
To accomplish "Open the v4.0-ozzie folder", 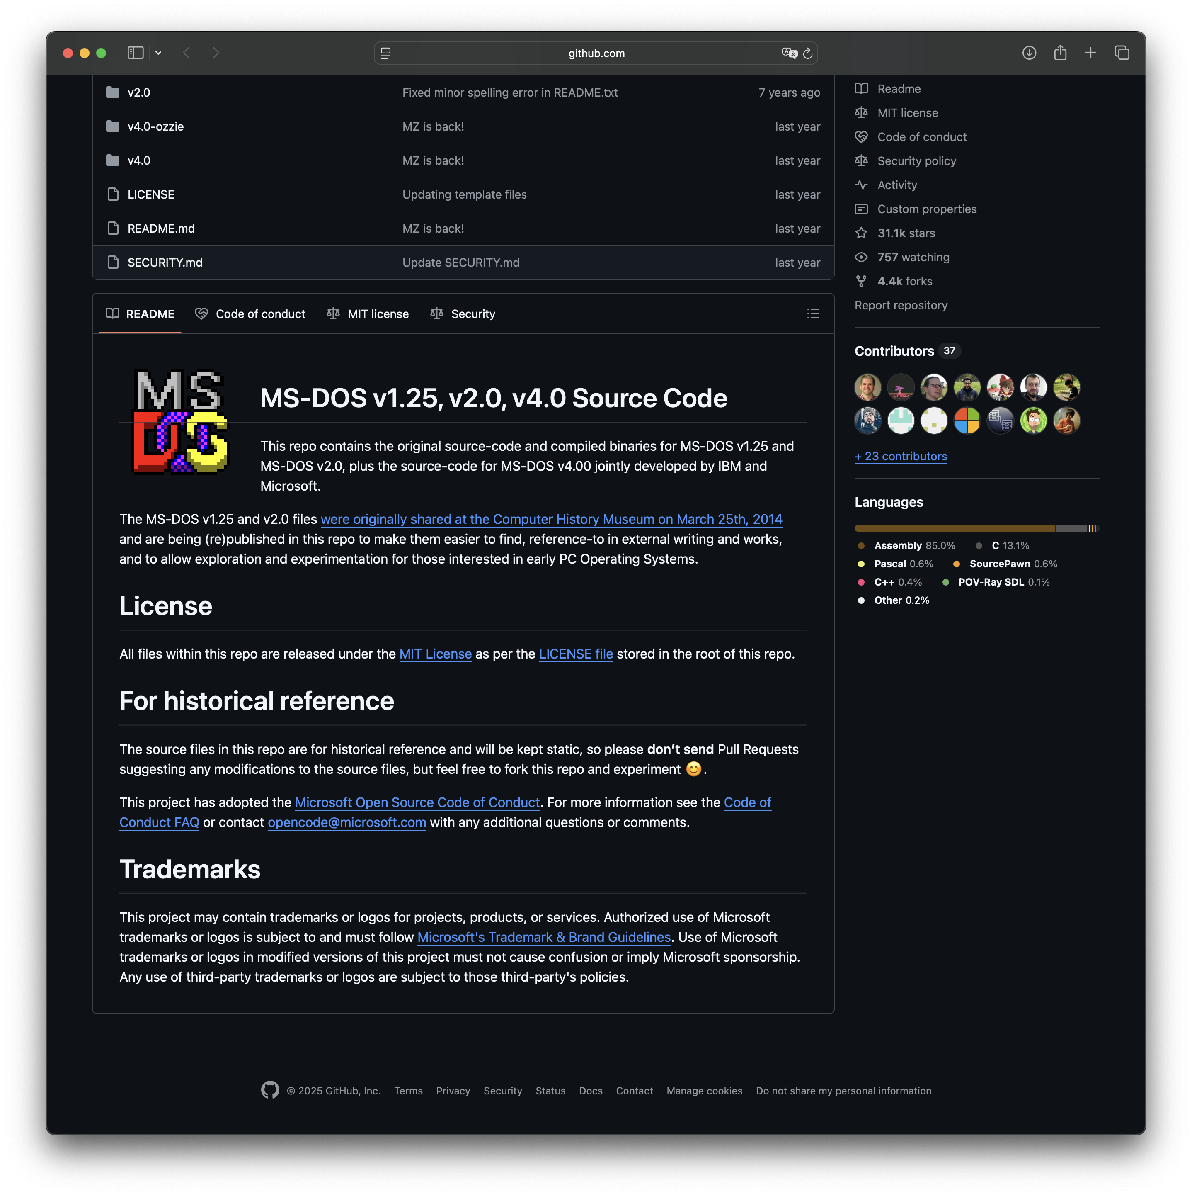I will coord(155,126).
